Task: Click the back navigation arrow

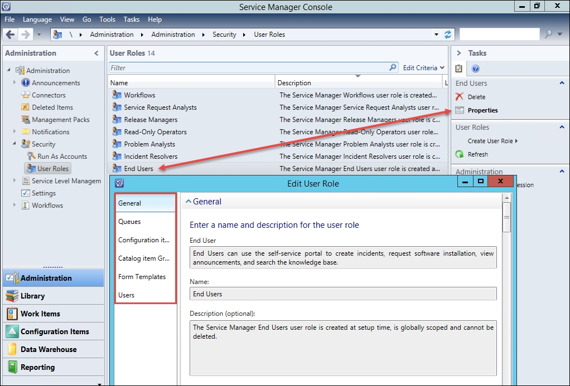Action: click(10, 35)
